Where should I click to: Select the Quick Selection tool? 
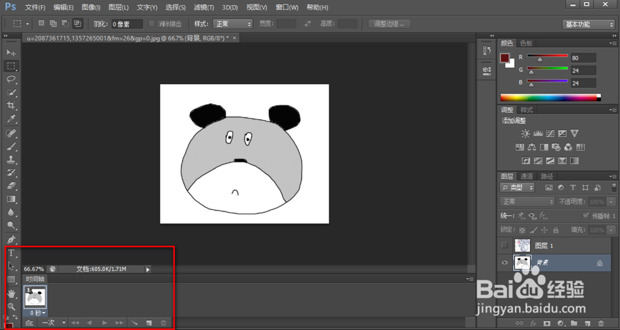tap(11, 92)
